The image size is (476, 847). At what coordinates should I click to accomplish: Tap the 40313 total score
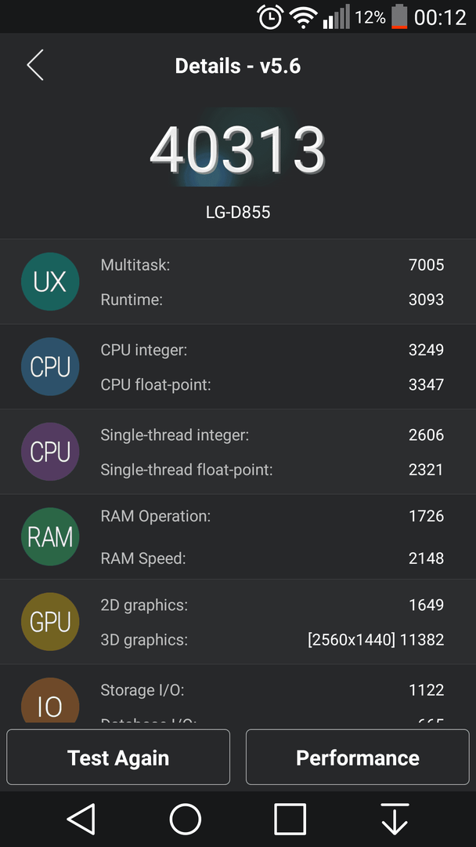coord(238,149)
